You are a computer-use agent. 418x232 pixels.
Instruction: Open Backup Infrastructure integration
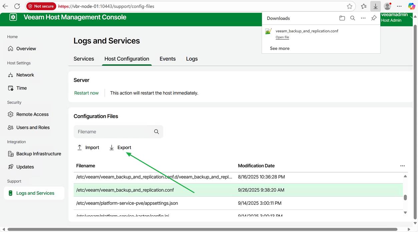click(38, 154)
